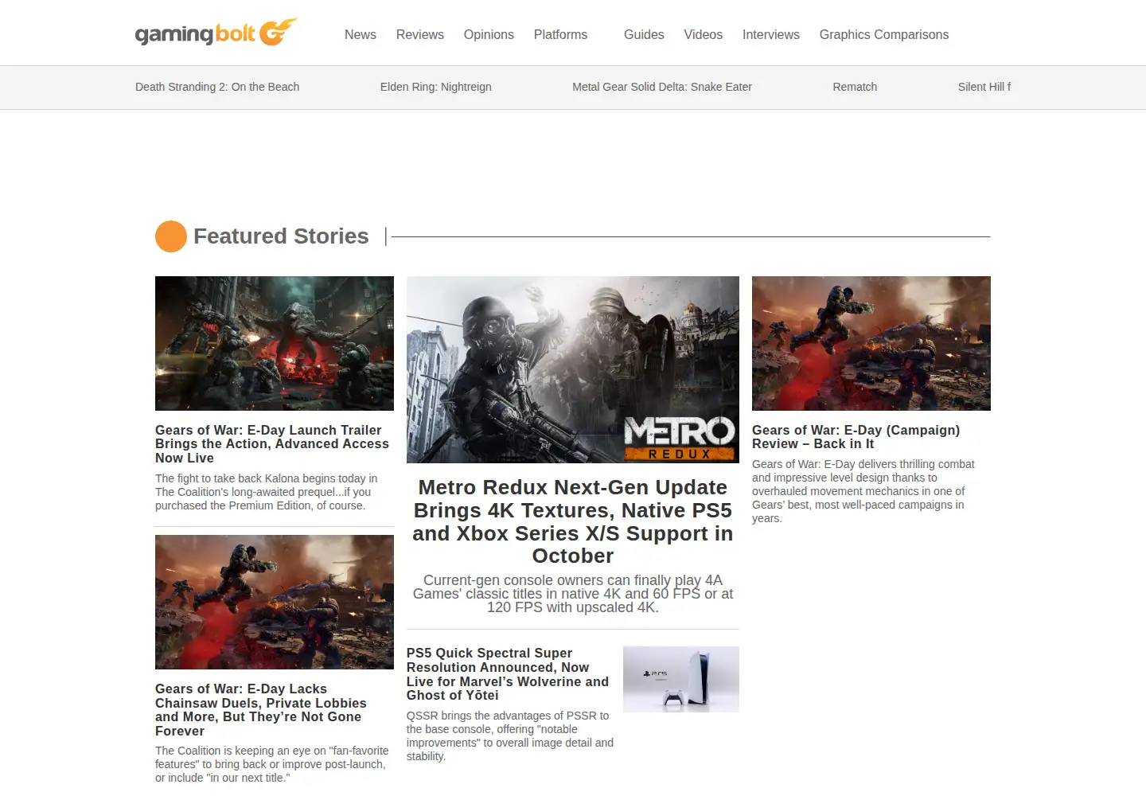This screenshot has height=796, width=1146.
Task: Go to the Opinions section
Action: [x=489, y=35]
